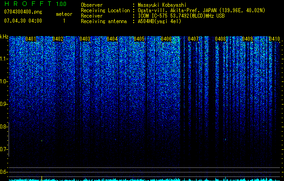Image resolution: width=284 pixels, height=181 pixels.
Task: Click the Receiver label
Action: click(92, 16)
